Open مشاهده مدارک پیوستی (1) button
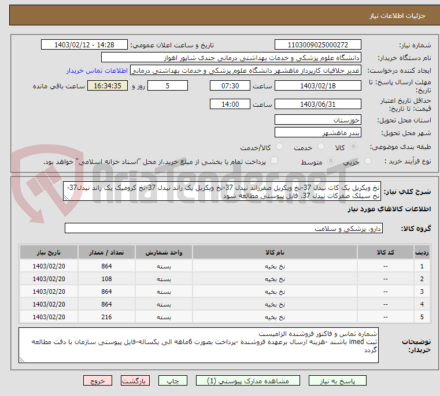 [248, 380]
